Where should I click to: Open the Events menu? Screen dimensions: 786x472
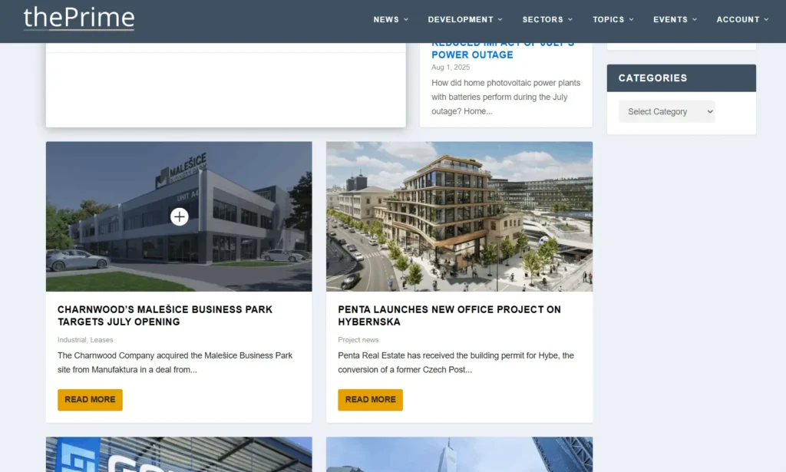point(675,19)
